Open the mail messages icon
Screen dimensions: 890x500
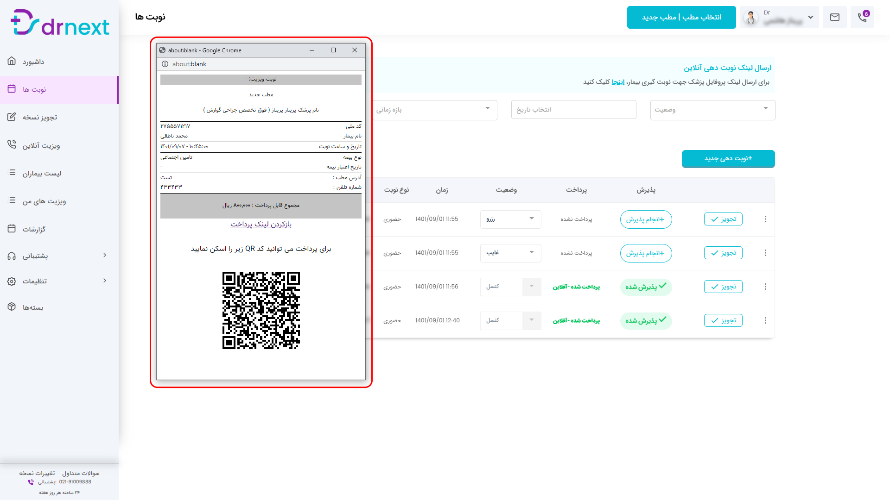pos(834,17)
